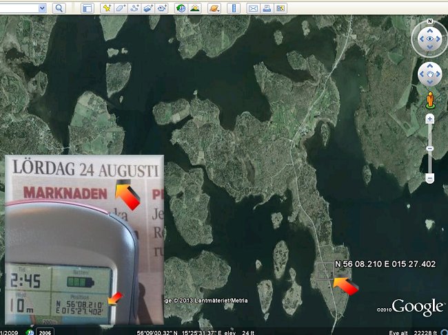Look down with the eye joystick's bottom arrow

(429, 47)
